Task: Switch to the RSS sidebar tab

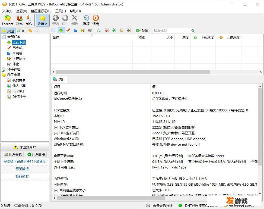Action: click(x=34, y=31)
